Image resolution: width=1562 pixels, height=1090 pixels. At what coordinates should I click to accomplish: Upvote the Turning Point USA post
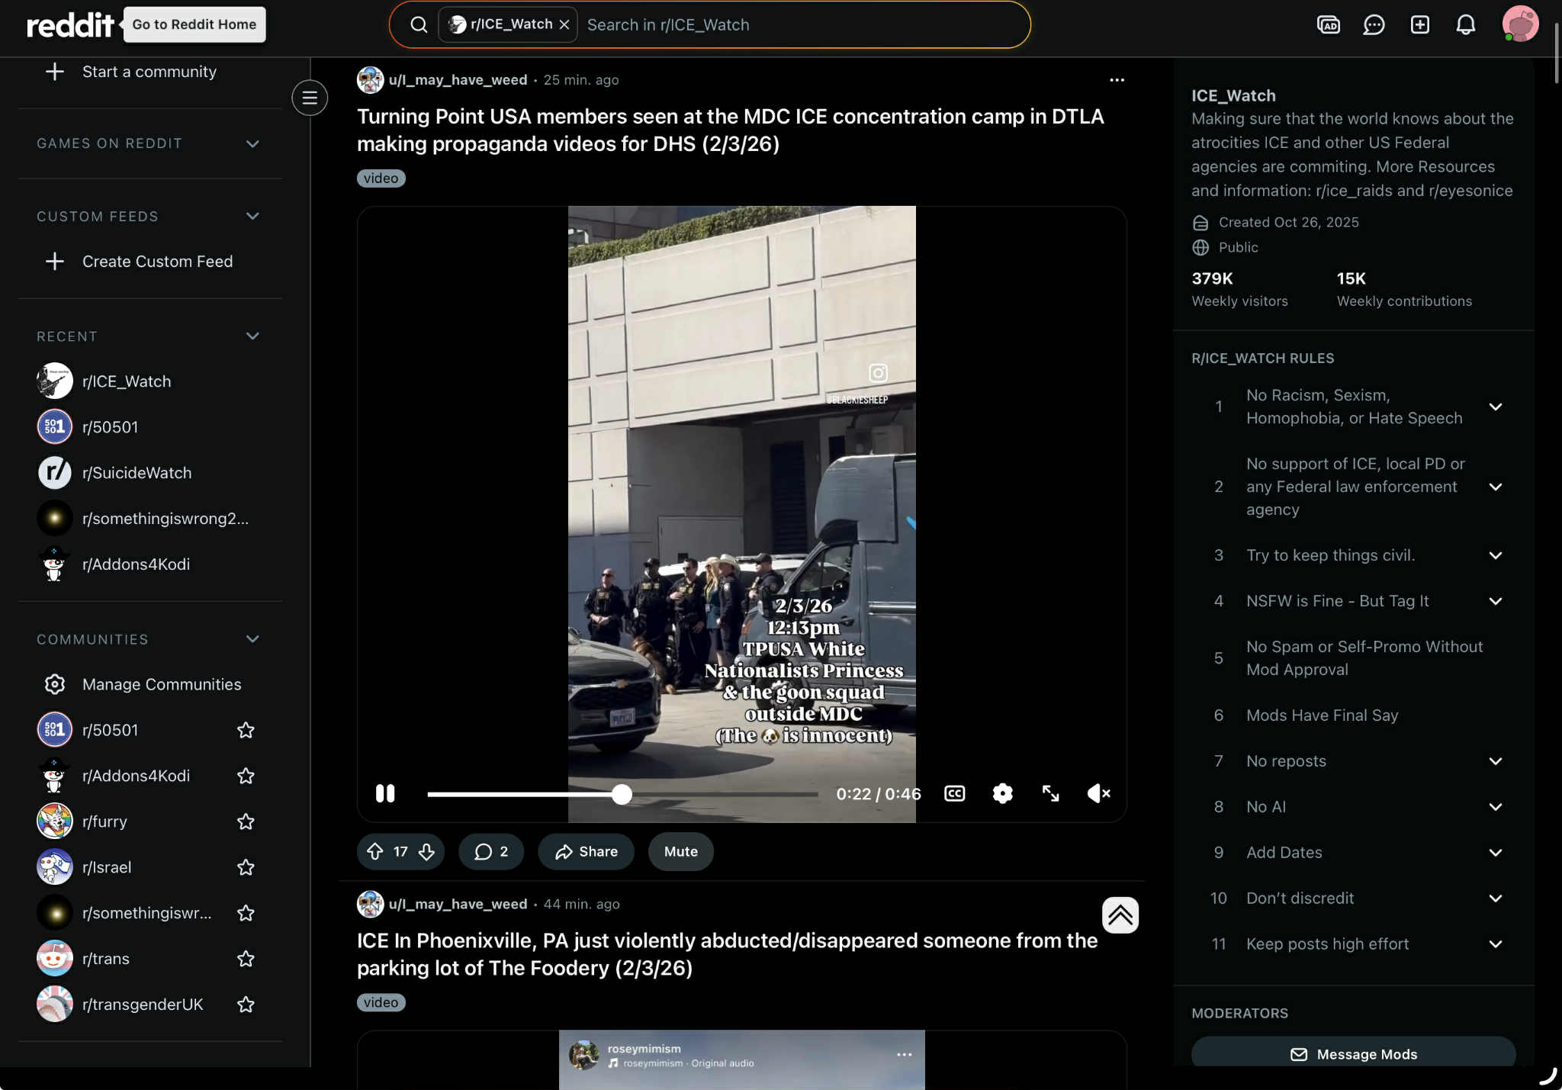[375, 851]
